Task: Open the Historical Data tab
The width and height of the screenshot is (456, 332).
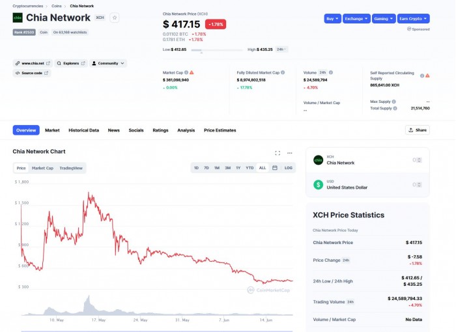Action: (x=83, y=130)
